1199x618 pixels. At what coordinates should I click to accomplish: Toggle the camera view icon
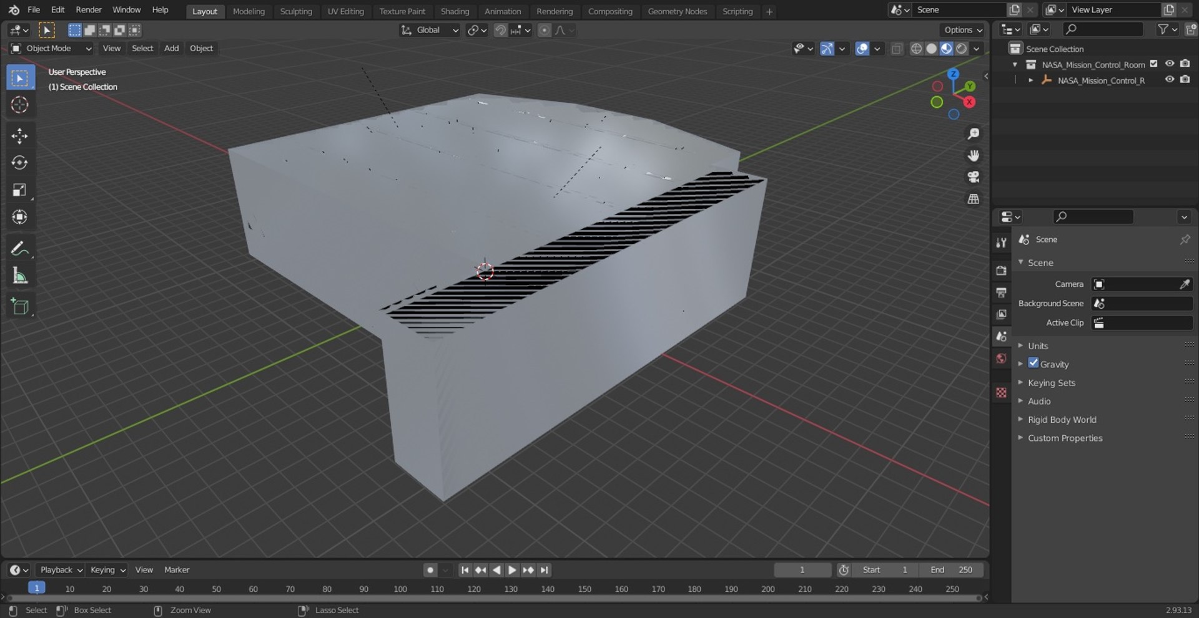coord(973,177)
